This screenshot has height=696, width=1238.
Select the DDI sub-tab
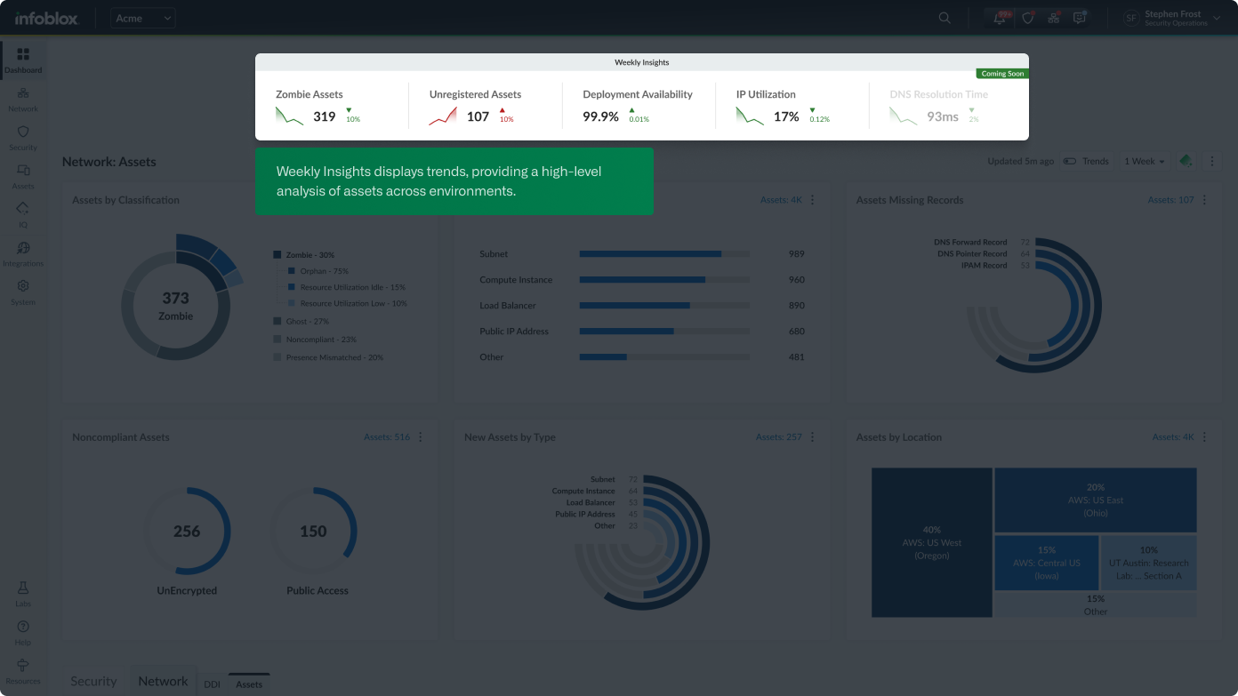[x=212, y=684]
